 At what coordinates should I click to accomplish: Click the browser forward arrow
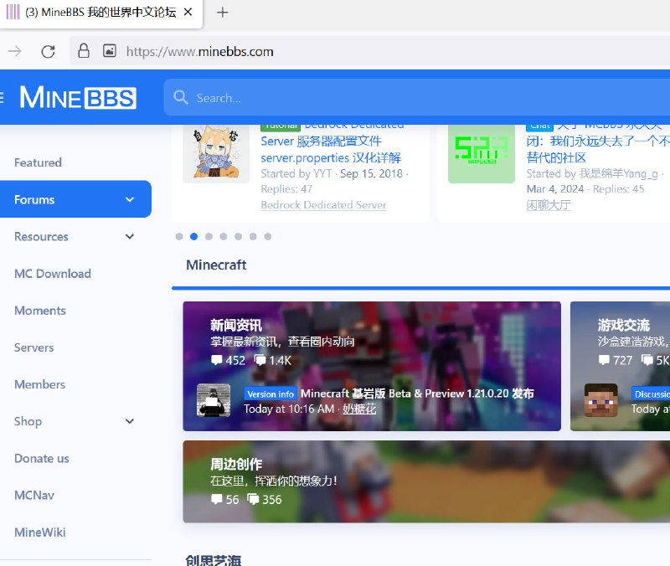[x=14, y=51]
